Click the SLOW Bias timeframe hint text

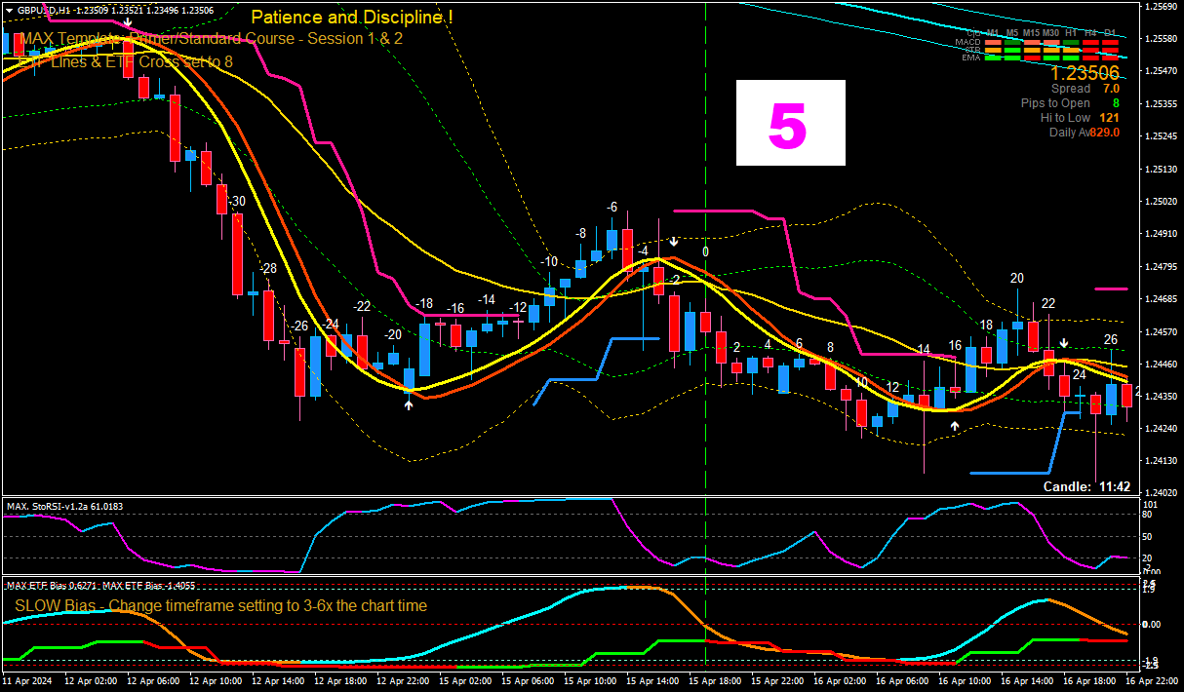point(220,605)
